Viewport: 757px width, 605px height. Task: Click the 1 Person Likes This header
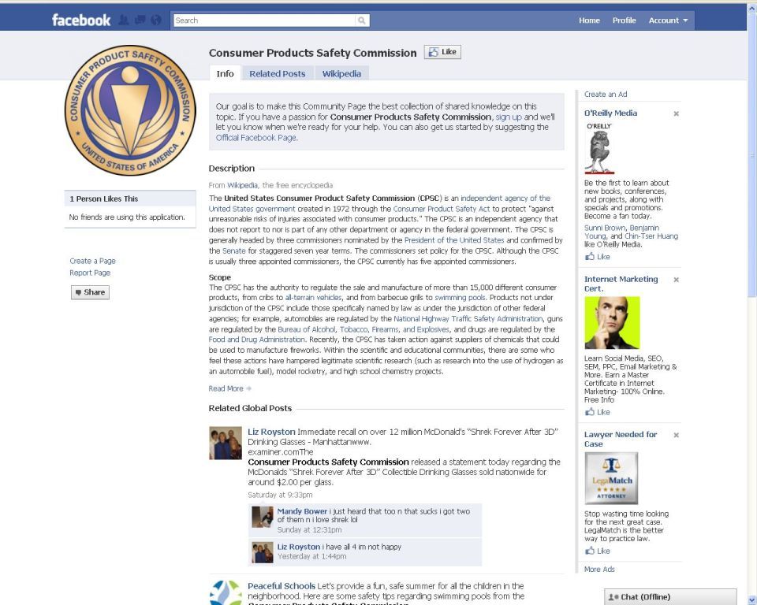130,199
